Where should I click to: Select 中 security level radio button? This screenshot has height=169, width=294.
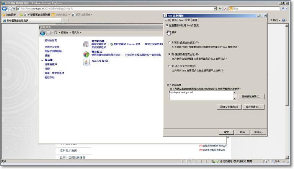(x=169, y=66)
